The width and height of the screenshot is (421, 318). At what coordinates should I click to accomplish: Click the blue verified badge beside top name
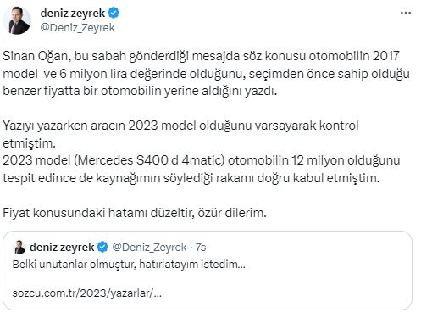(114, 13)
